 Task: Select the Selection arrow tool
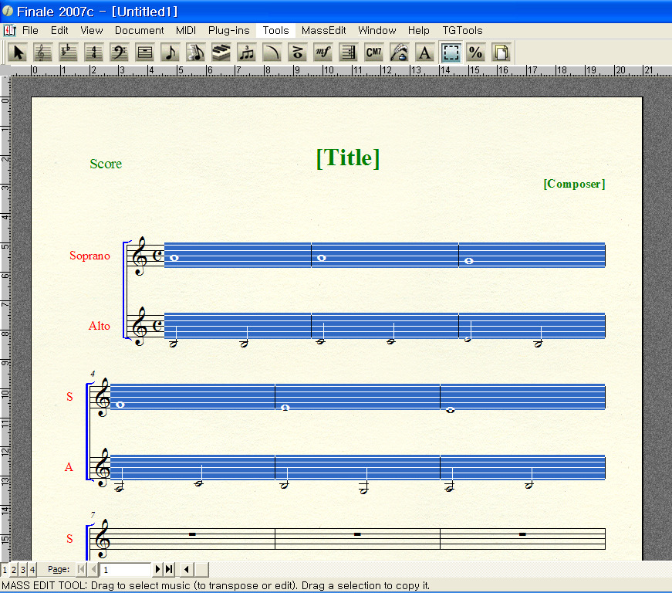(19, 53)
